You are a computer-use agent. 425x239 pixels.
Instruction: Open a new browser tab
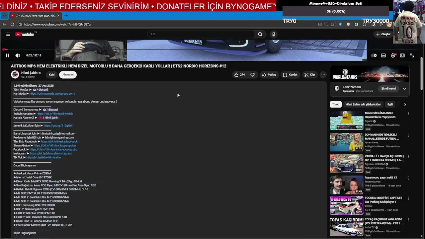click(66, 16)
